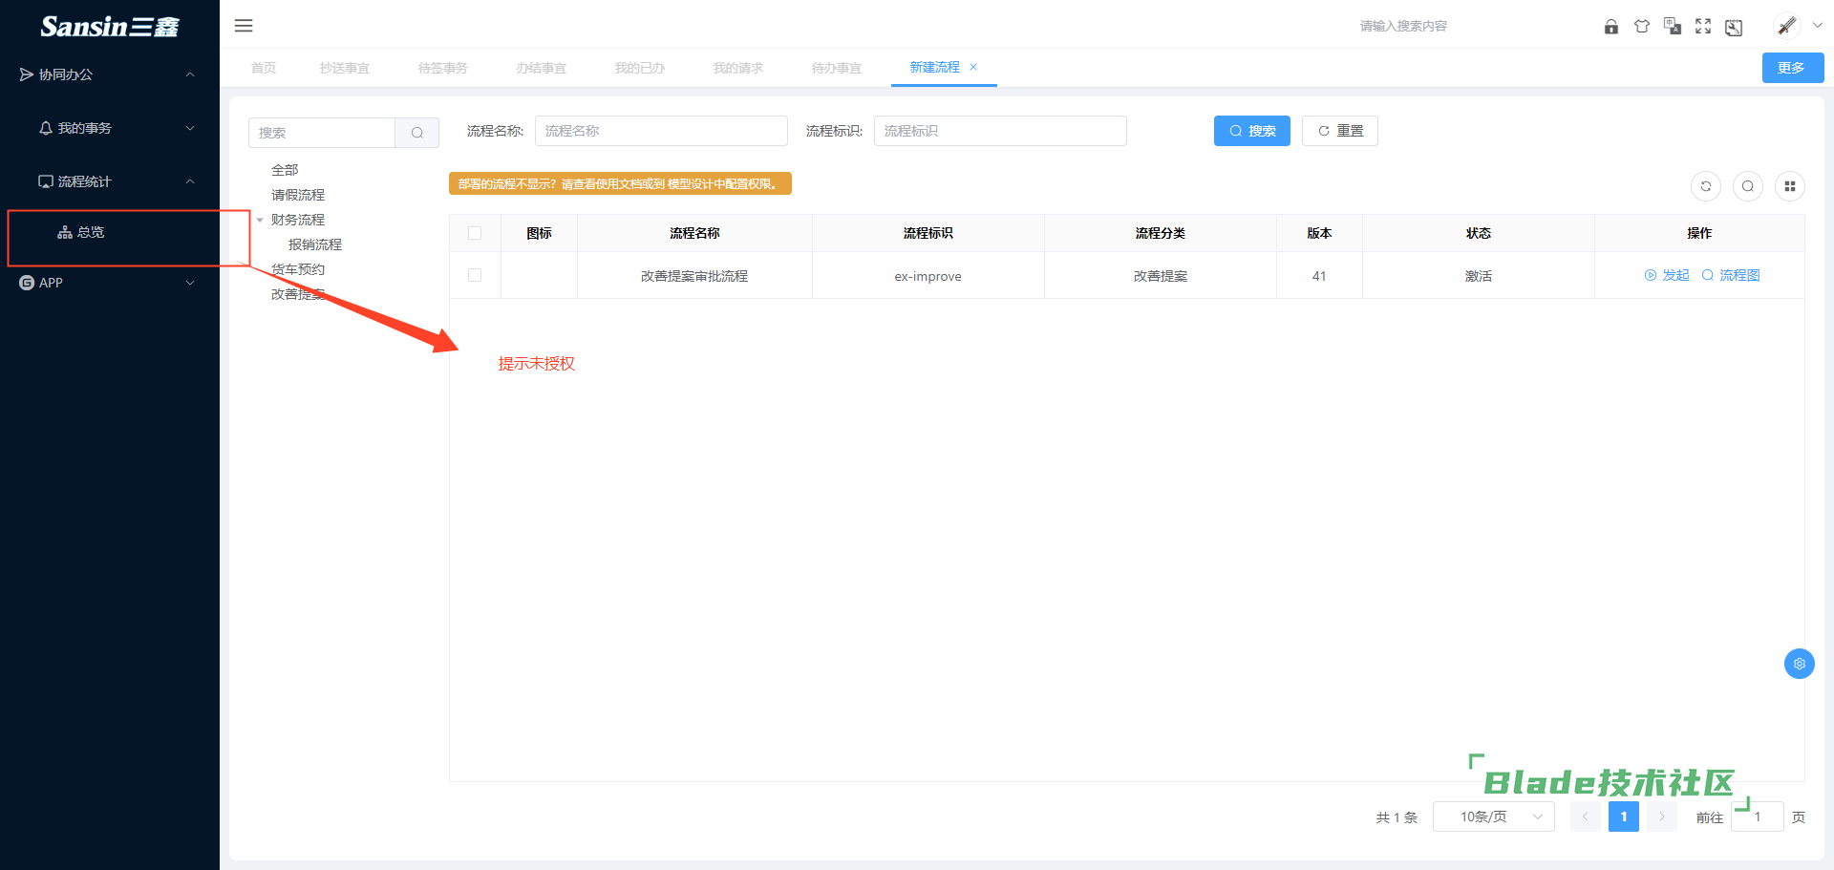The image size is (1834, 870).
Task: Click the previous page arrow
Action: [x=1586, y=817]
